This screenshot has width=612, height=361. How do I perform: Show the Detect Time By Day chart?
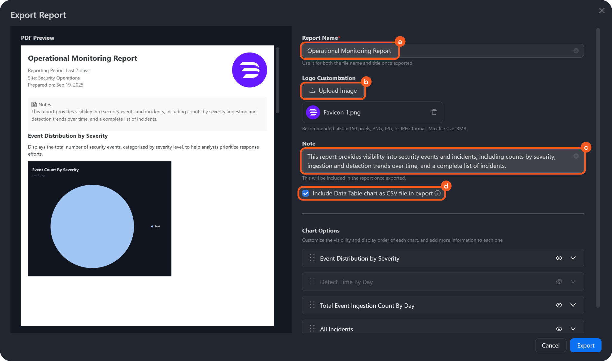coord(559,282)
